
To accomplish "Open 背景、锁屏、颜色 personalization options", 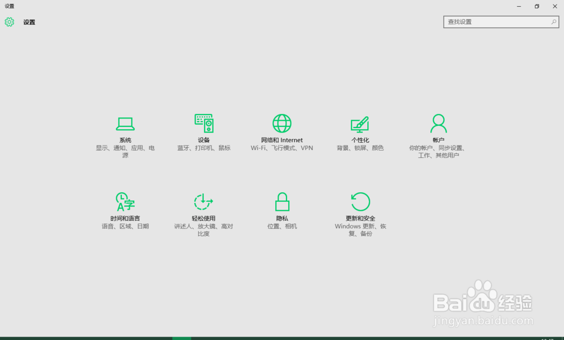I will coord(360,148).
